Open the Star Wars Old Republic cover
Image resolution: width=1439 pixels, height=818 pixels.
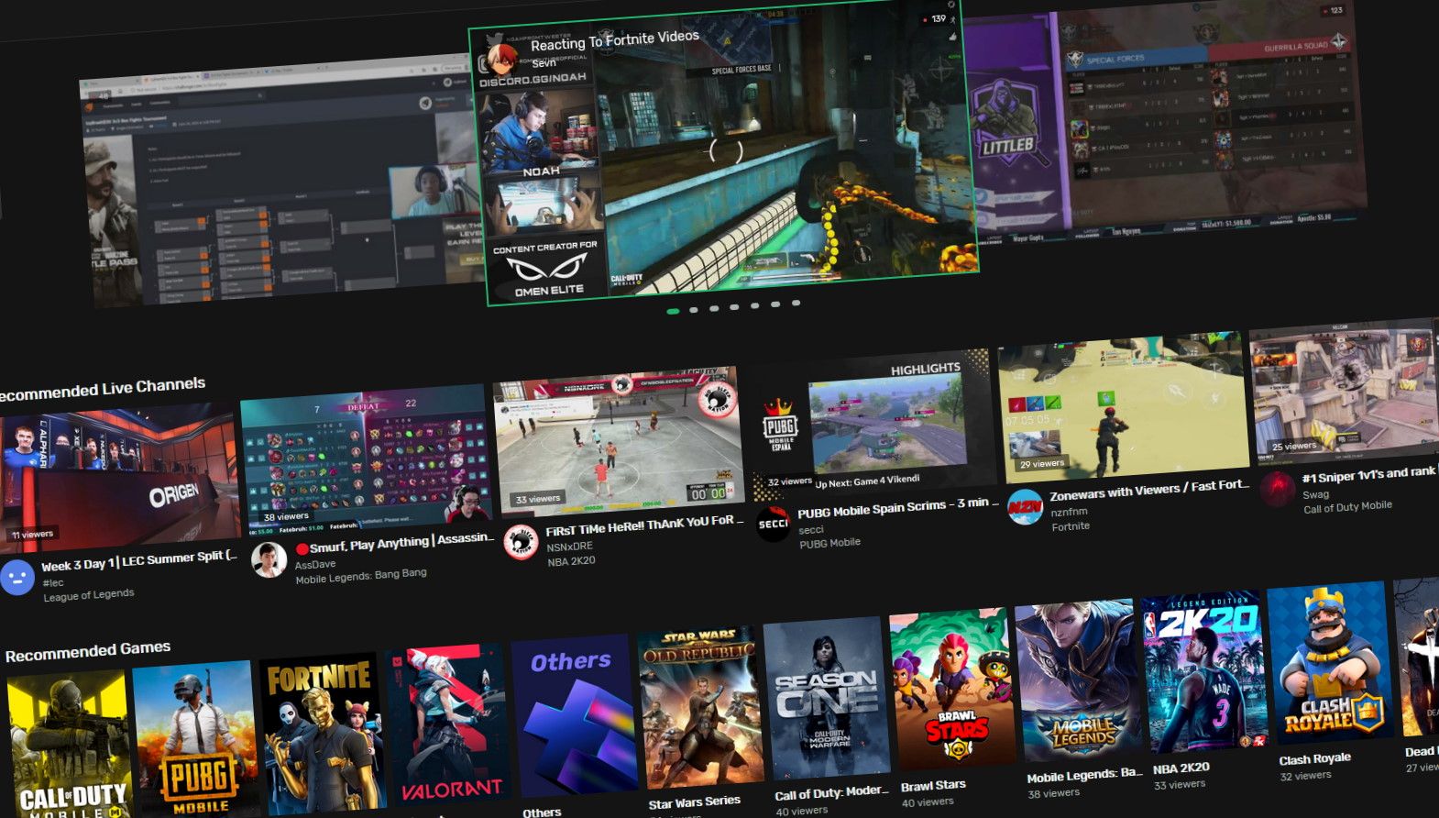700,705
